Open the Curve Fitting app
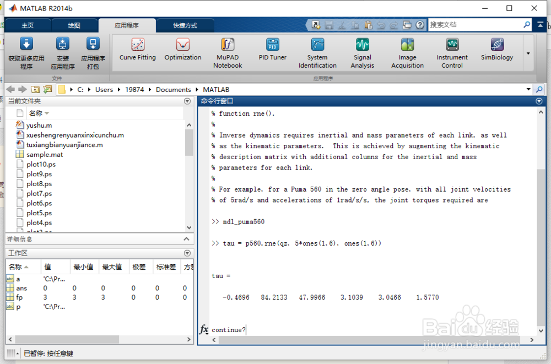The width and height of the screenshot is (551, 364). [137, 50]
